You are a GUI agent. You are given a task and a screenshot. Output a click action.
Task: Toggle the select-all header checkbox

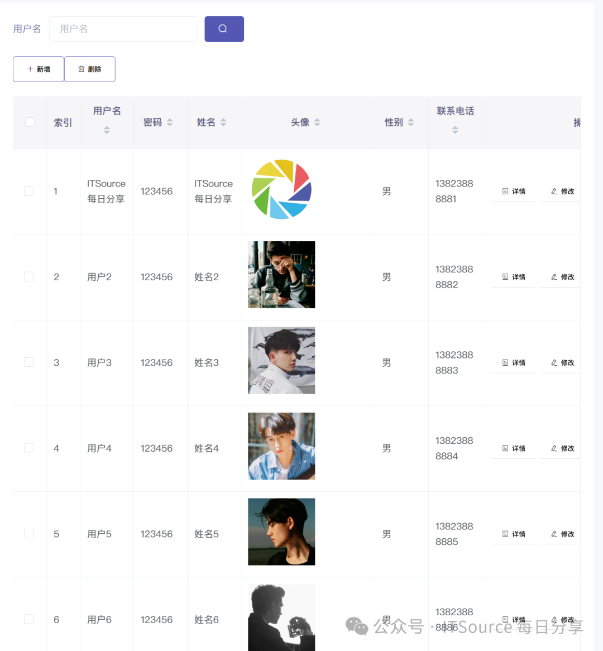pyautogui.click(x=30, y=122)
